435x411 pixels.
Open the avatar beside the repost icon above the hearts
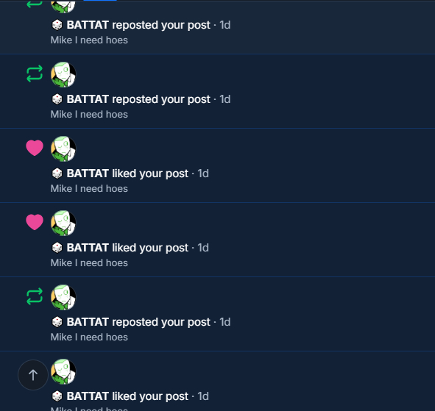coord(63,75)
